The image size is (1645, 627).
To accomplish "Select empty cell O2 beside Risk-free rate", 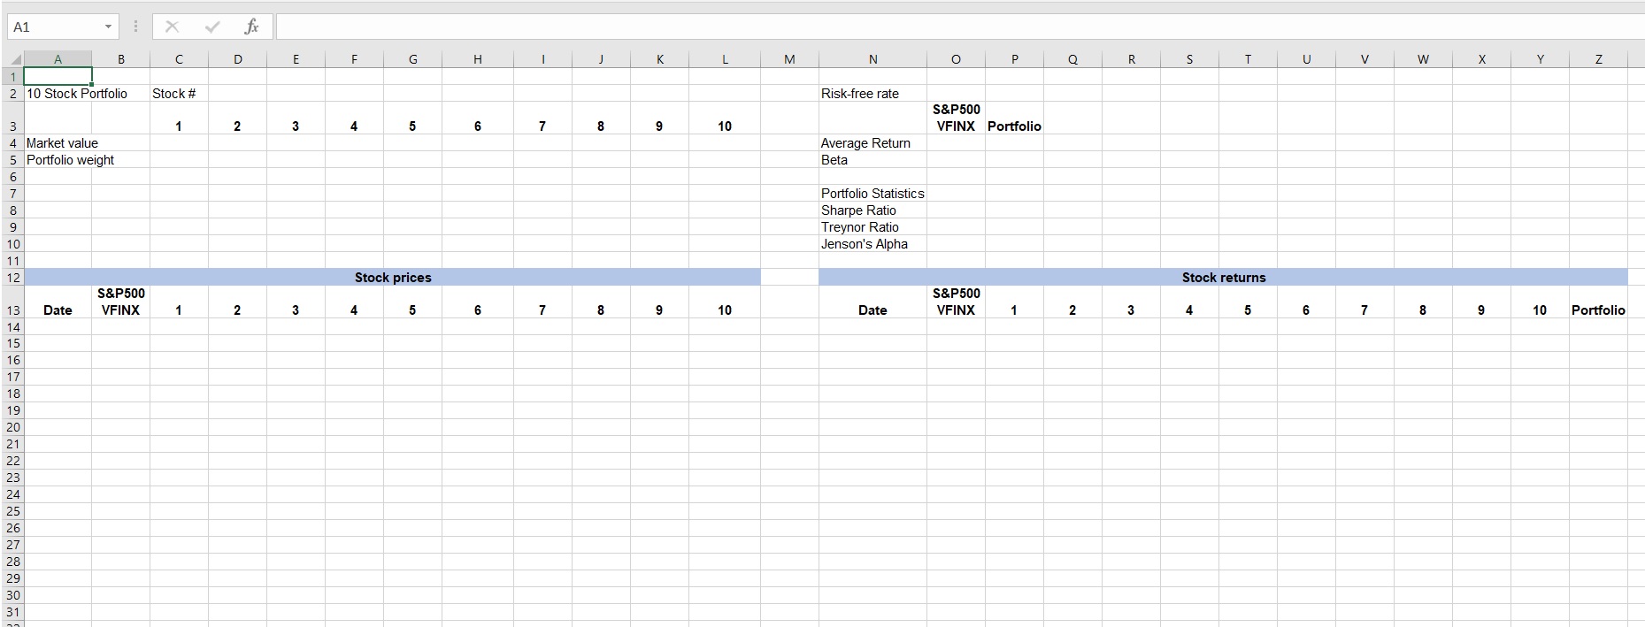I will click(956, 94).
